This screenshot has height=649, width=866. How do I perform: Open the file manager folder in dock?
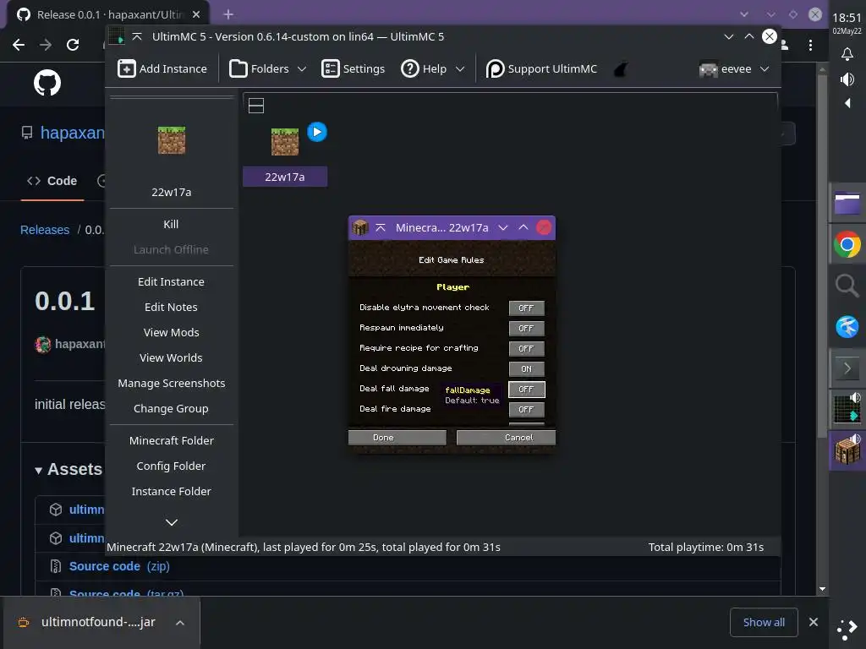(847, 203)
